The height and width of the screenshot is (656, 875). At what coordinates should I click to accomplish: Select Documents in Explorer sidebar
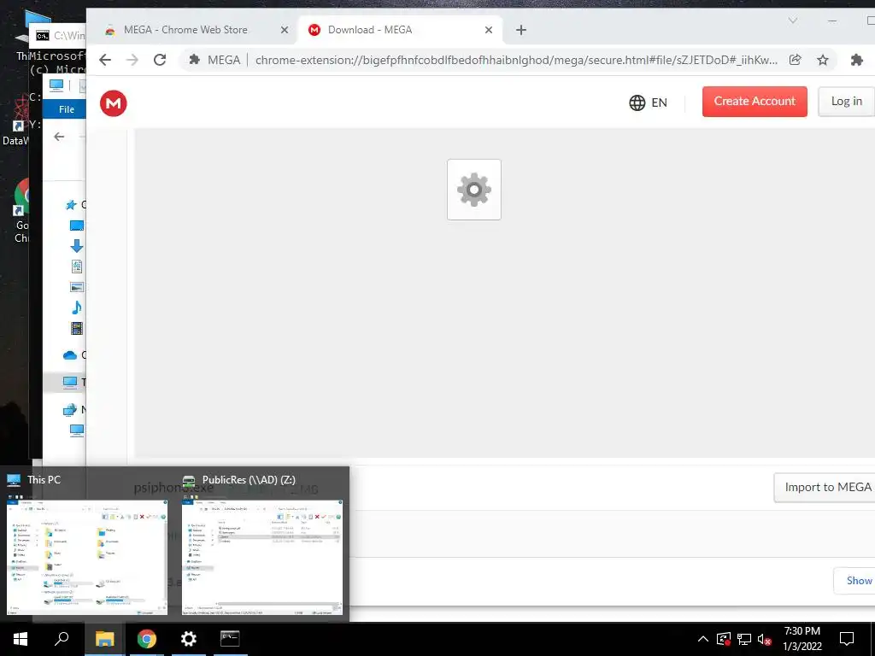(x=76, y=266)
